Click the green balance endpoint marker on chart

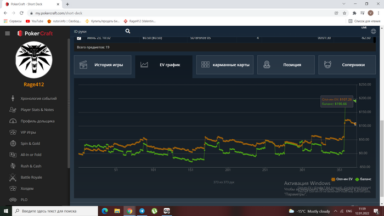(x=355, y=101)
